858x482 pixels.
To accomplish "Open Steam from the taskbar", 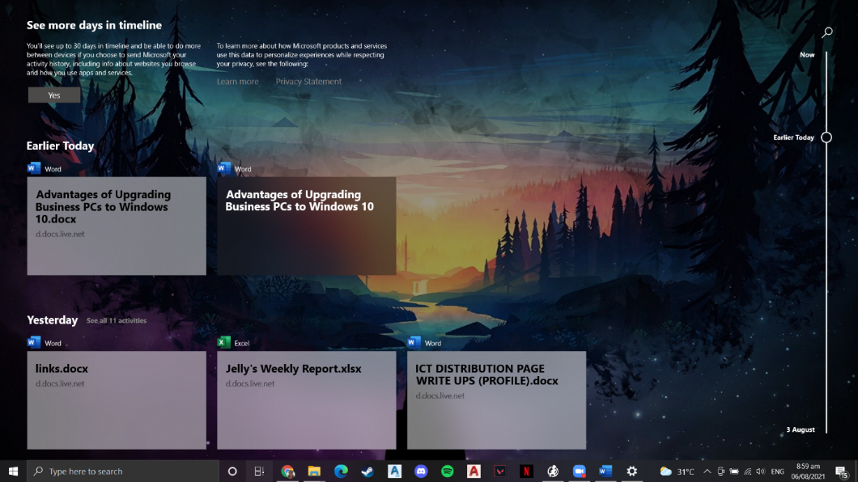I will tap(367, 471).
